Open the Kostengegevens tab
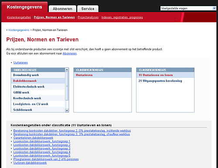218x168 pixels. coord(24,7)
